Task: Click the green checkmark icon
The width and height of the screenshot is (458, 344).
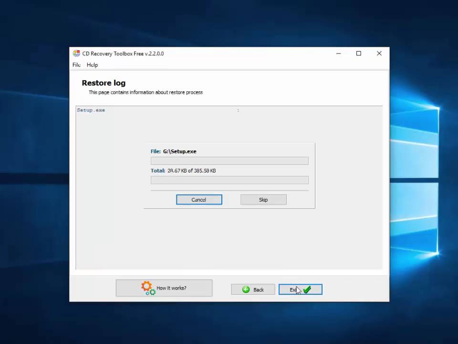Action: [x=307, y=290]
